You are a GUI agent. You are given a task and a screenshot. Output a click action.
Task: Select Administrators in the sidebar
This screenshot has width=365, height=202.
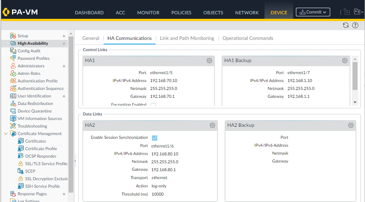31,66
